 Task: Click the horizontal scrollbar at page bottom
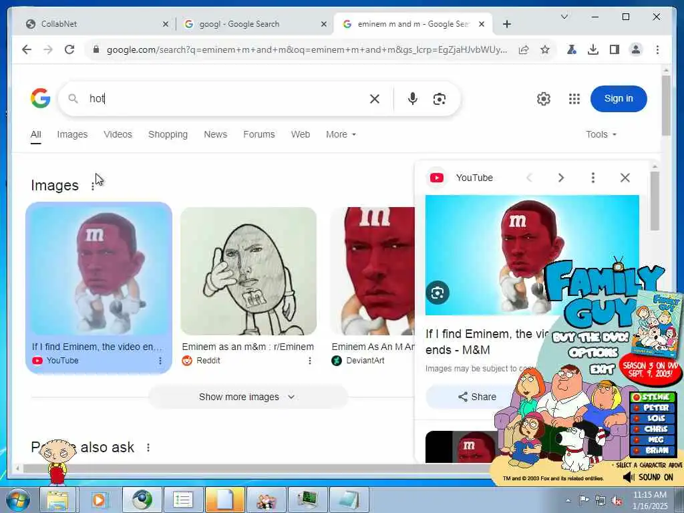[255, 468]
